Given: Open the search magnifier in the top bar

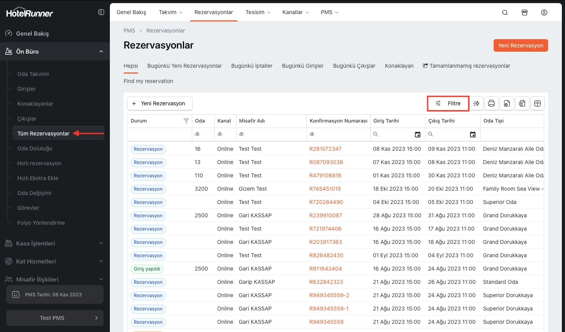Looking at the screenshot, I should [505, 13].
